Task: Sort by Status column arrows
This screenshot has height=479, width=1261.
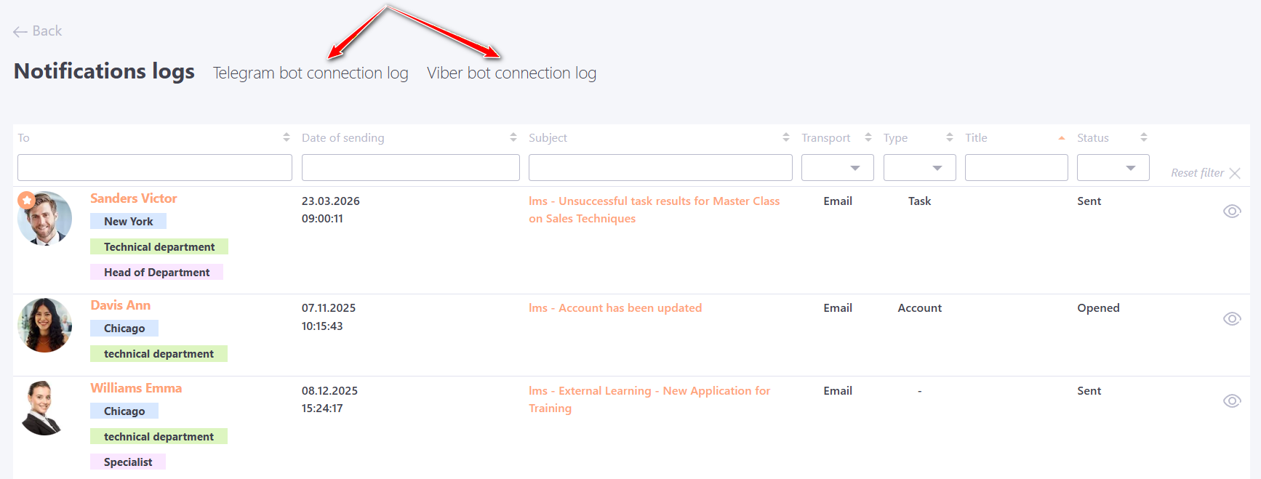Action: coord(1143,137)
